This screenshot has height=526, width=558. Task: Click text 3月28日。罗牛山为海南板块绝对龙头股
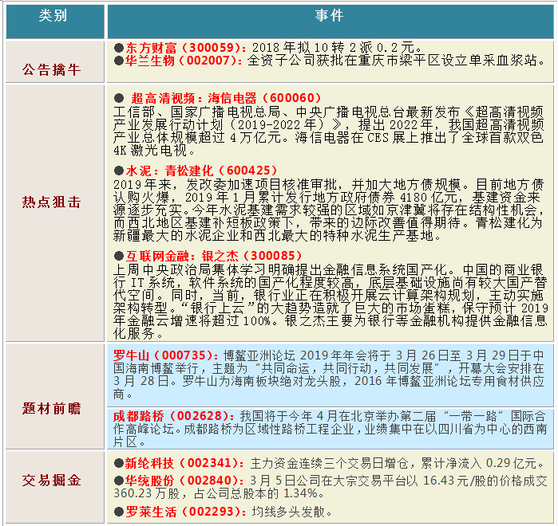(x=228, y=381)
